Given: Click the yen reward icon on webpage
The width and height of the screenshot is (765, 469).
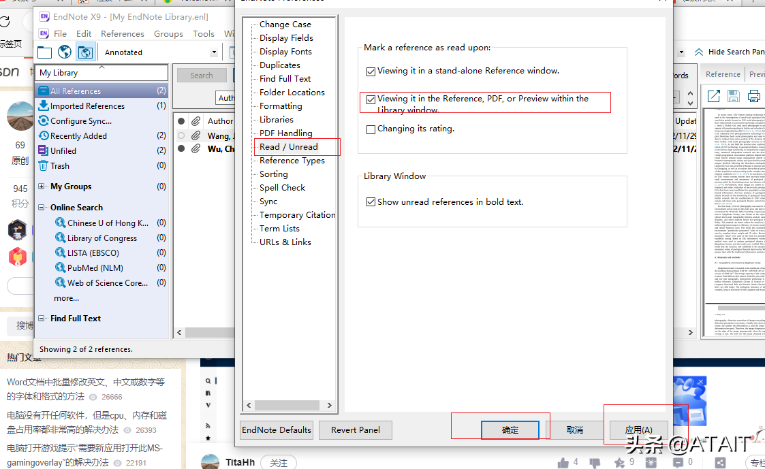Looking at the screenshot, I should [651, 463].
